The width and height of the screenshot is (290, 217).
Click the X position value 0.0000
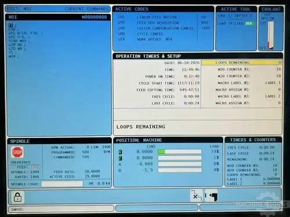[x=144, y=152]
